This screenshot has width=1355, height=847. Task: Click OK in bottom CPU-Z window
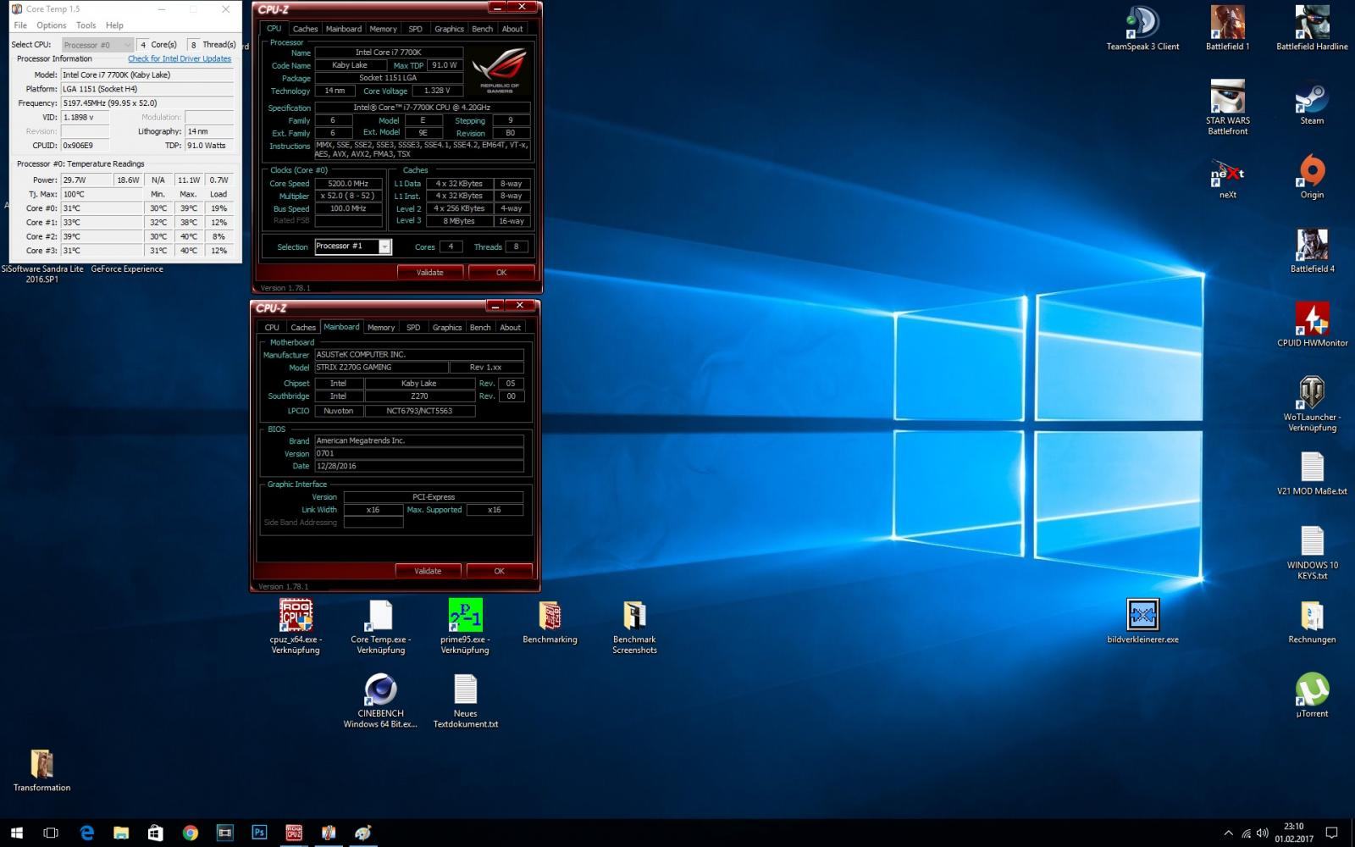pos(500,571)
